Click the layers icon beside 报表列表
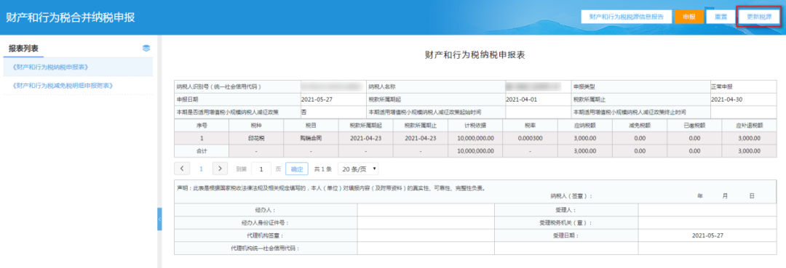The image size is (786, 268). click(146, 49)
